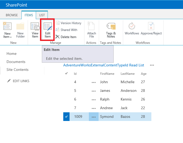
Task: Open Site Contents link
Action: pyautogui.click(x=18, y=70)
